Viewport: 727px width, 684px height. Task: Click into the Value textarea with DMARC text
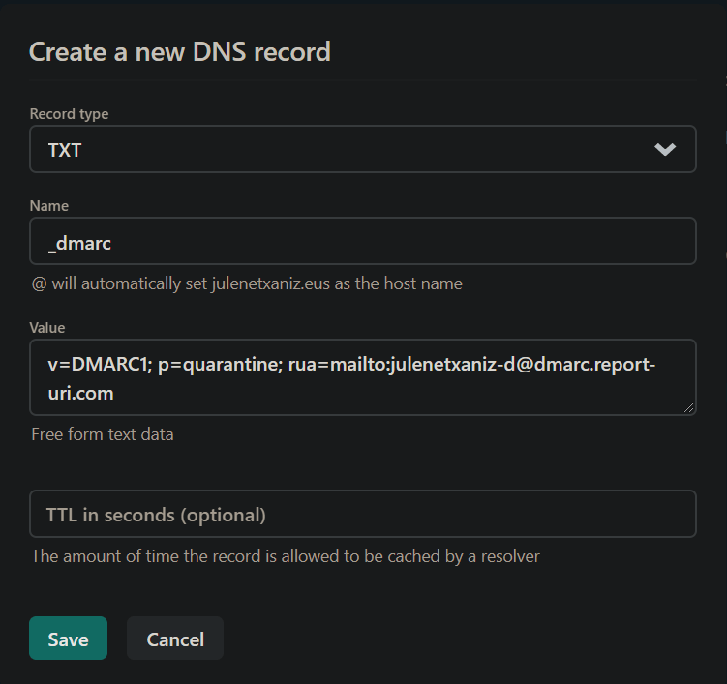pyautogui.click(x=363, y=377)
